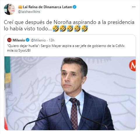Open the three-dot tweet options menu
The height and width of the screenshot is (134, 140).
coord(134,7)
